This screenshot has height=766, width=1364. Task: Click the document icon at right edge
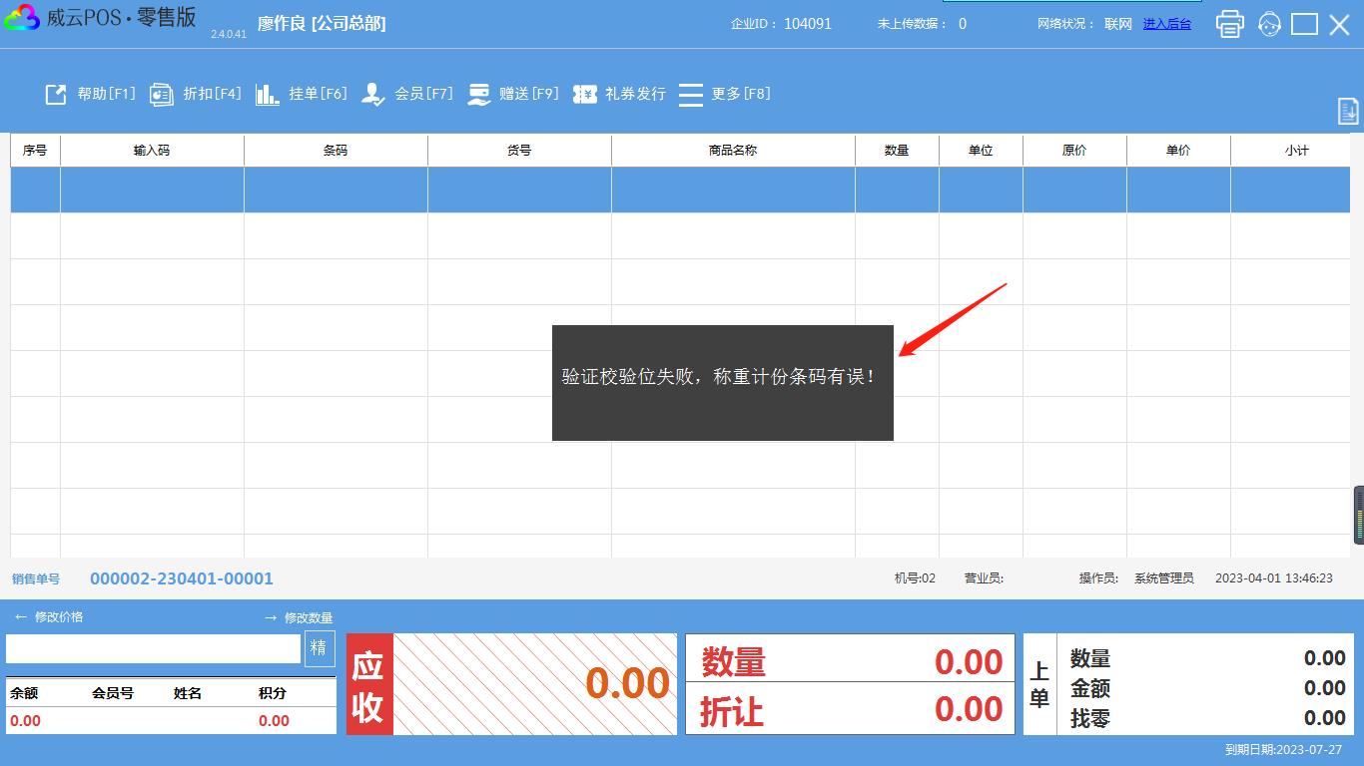[x=1348, y=111]
